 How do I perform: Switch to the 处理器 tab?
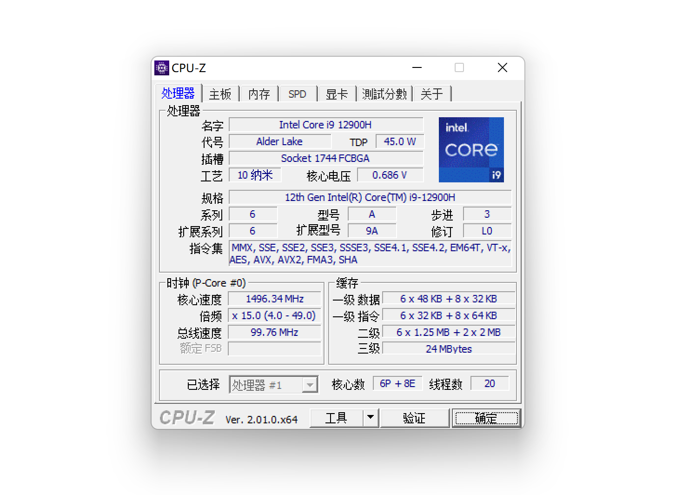[x=178, y=94]
